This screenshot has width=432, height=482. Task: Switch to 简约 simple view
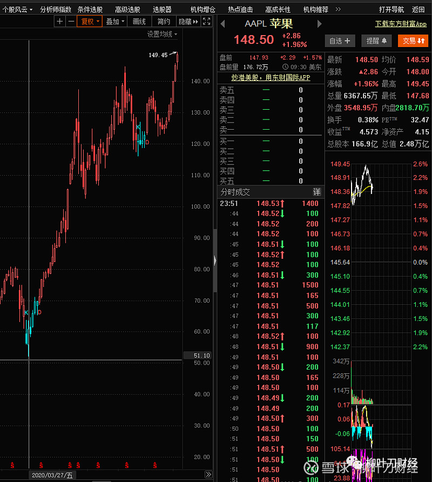pos(164,22)
